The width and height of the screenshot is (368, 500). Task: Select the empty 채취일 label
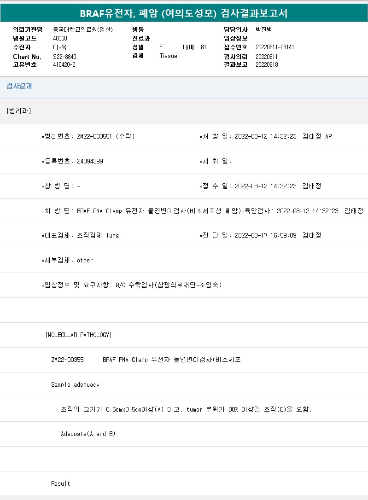coord(215,161)
